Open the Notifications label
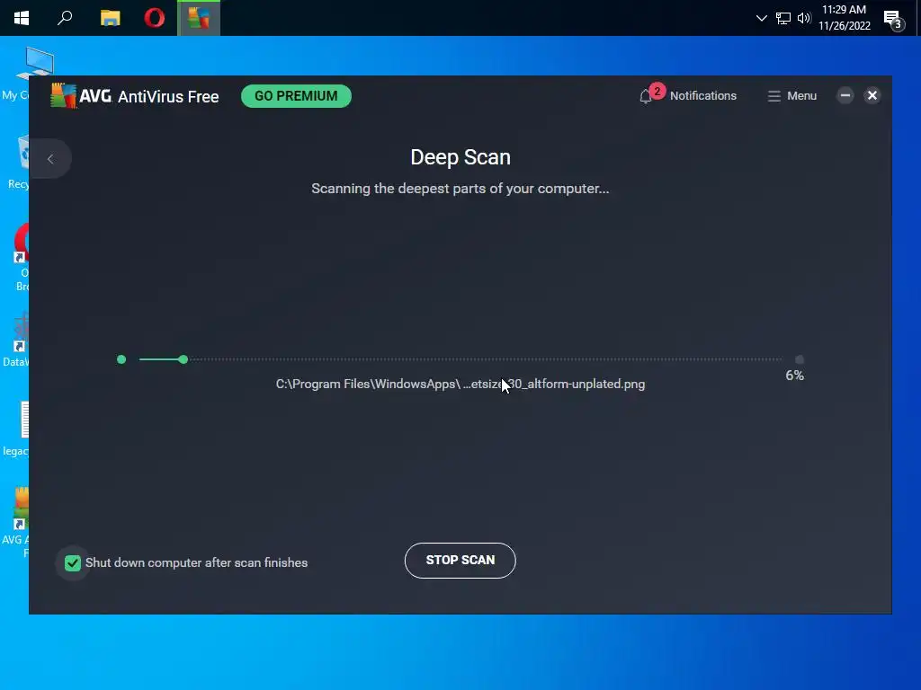The width and height of the screenshot is (921, 690). [703, 95]
